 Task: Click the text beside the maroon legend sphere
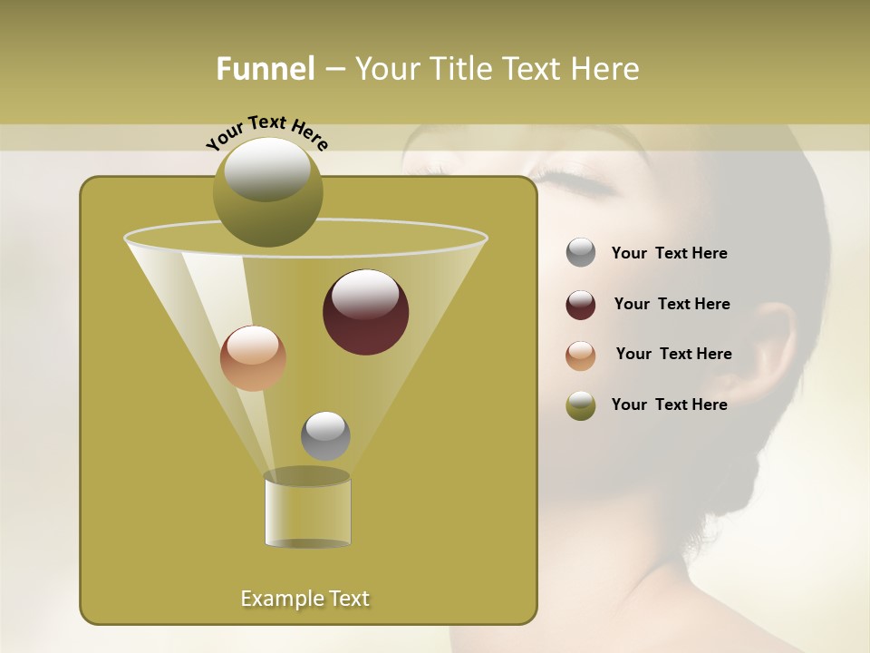tap(672, 305)
